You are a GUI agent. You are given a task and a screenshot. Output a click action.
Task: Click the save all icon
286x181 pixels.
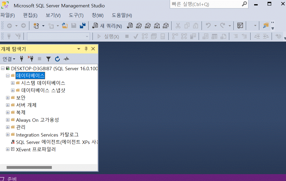pos(83,26)
